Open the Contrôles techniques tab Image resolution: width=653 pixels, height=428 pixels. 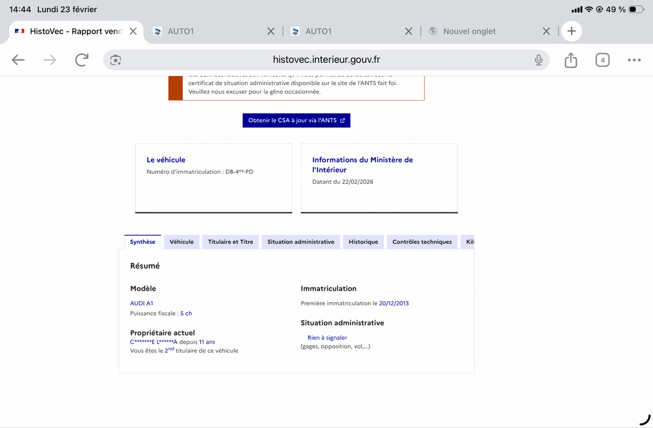pos(422,242)
